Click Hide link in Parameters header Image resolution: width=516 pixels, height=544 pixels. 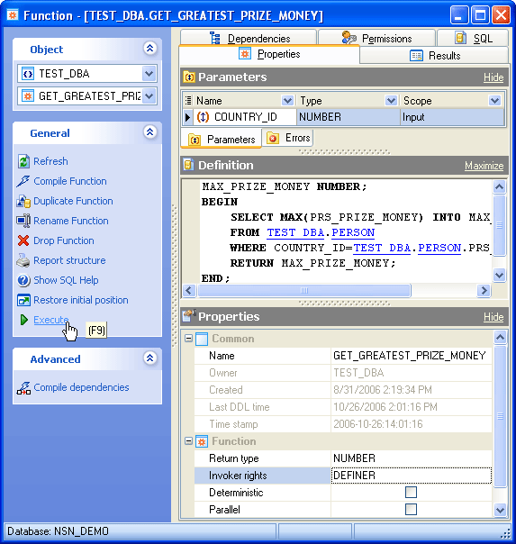coord(493,77)
